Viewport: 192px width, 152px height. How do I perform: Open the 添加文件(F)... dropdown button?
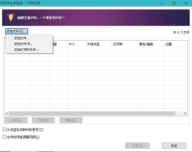point(16,31)
